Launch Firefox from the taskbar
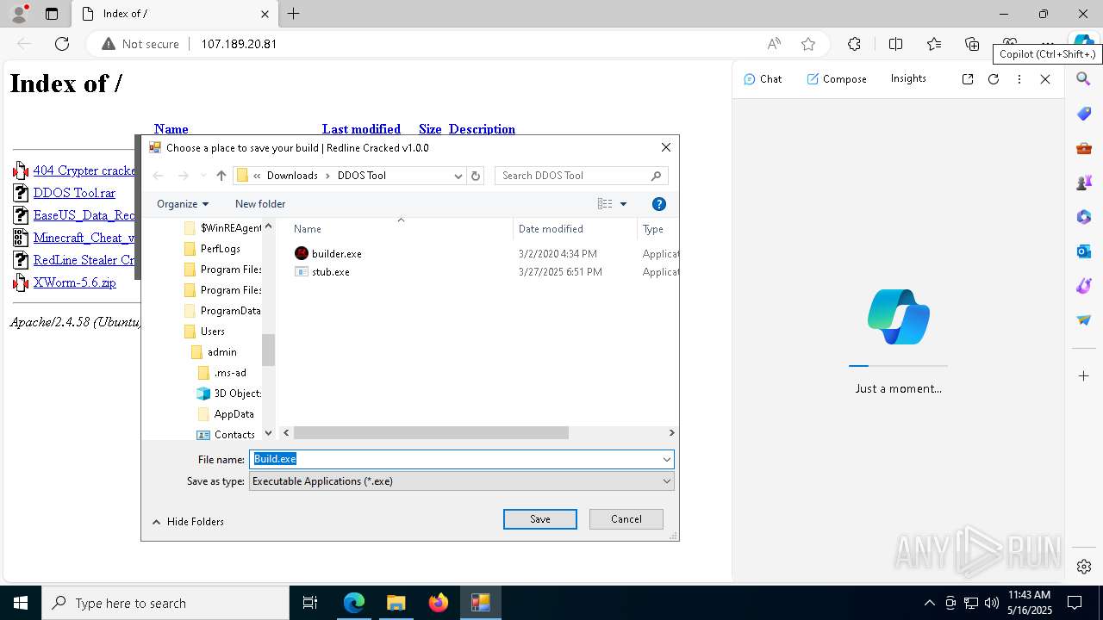Image resolution: width=1103 pixels, height=620 pixels. [439, 603]
